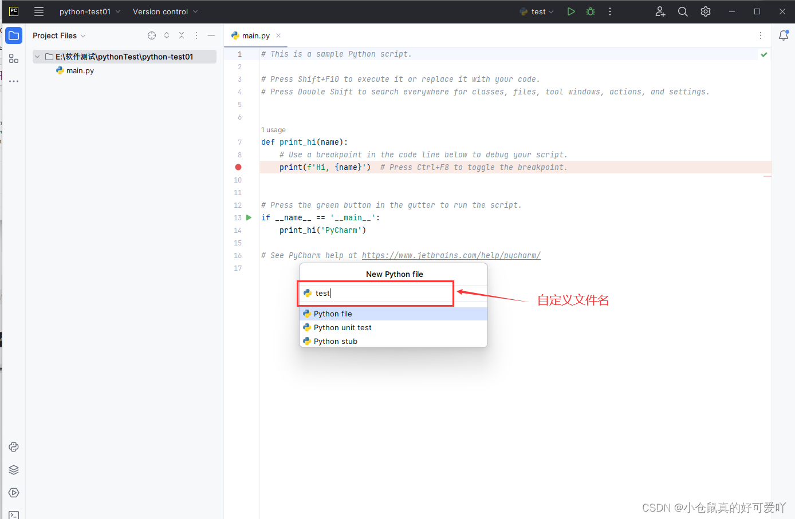Close the main.py tab
The image size is (795, 519).
[x=278, y=35]
